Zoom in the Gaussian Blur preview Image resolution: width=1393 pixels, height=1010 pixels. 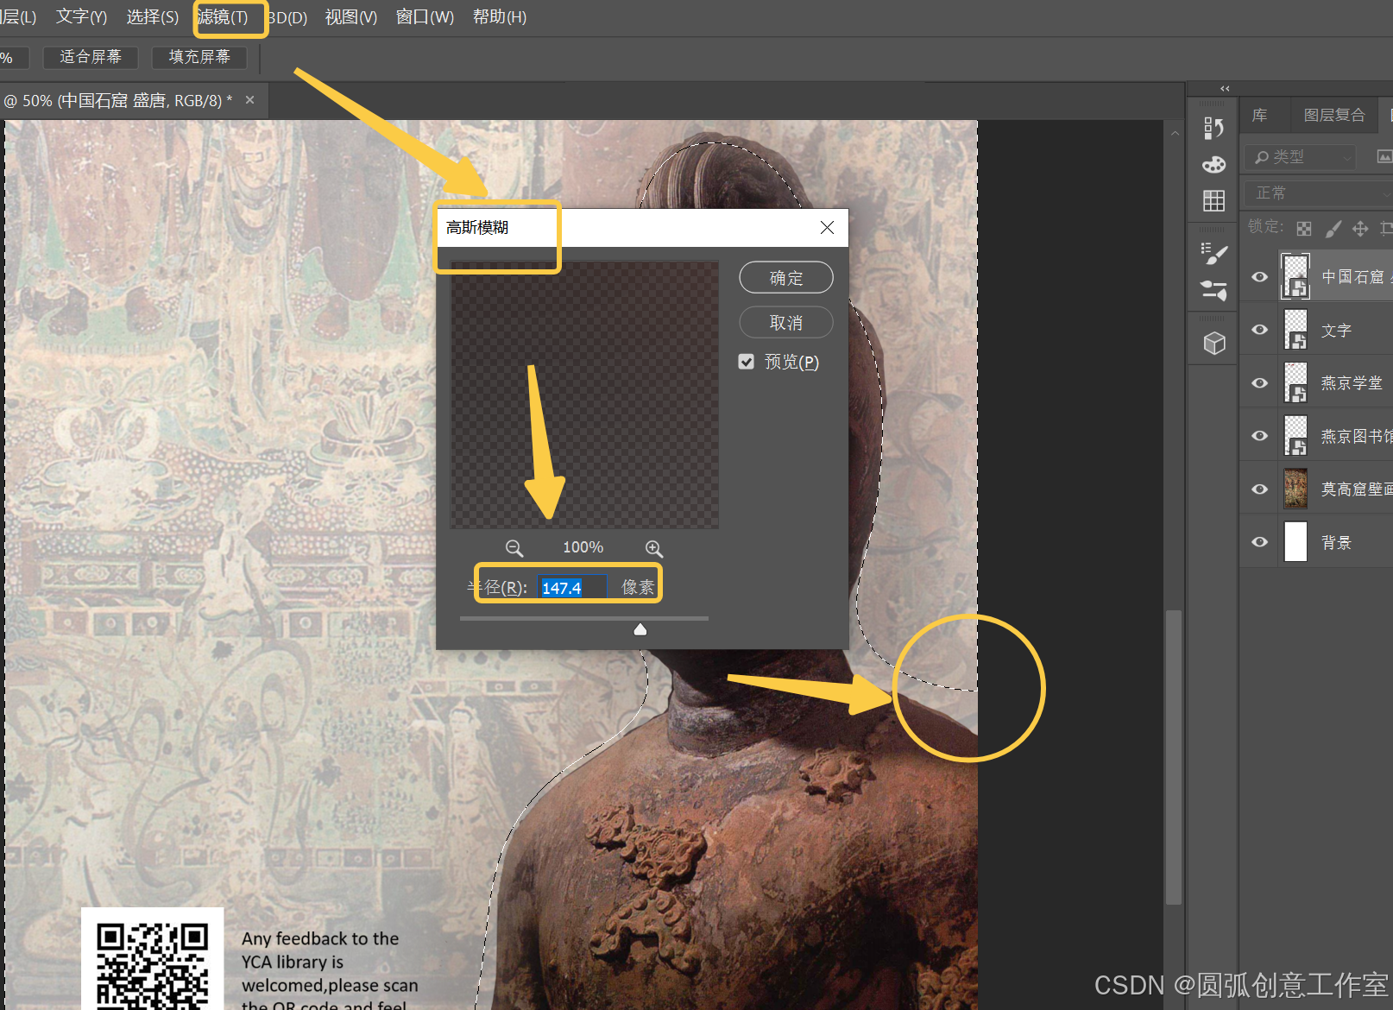[x=654, y=548]
